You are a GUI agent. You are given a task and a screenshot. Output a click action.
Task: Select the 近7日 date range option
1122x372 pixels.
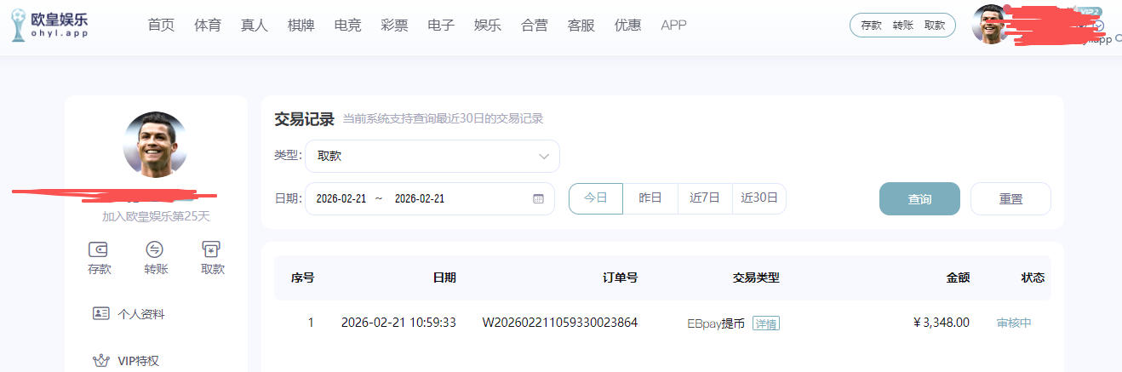pos(705,198)
